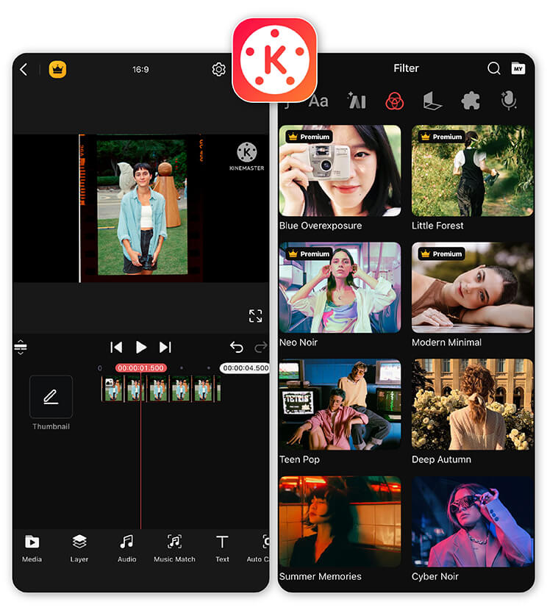Open the Music Match tool
This screenshot has width=547, height=610.
pyautogui.click(x=174, y=548)
